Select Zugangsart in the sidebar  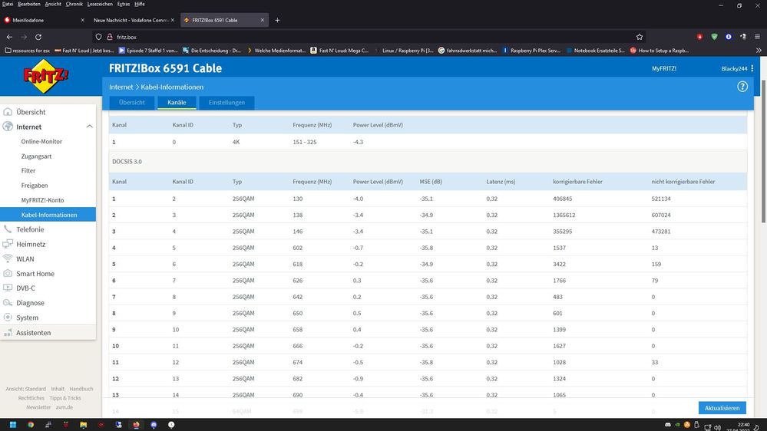[x=36, y=156]
